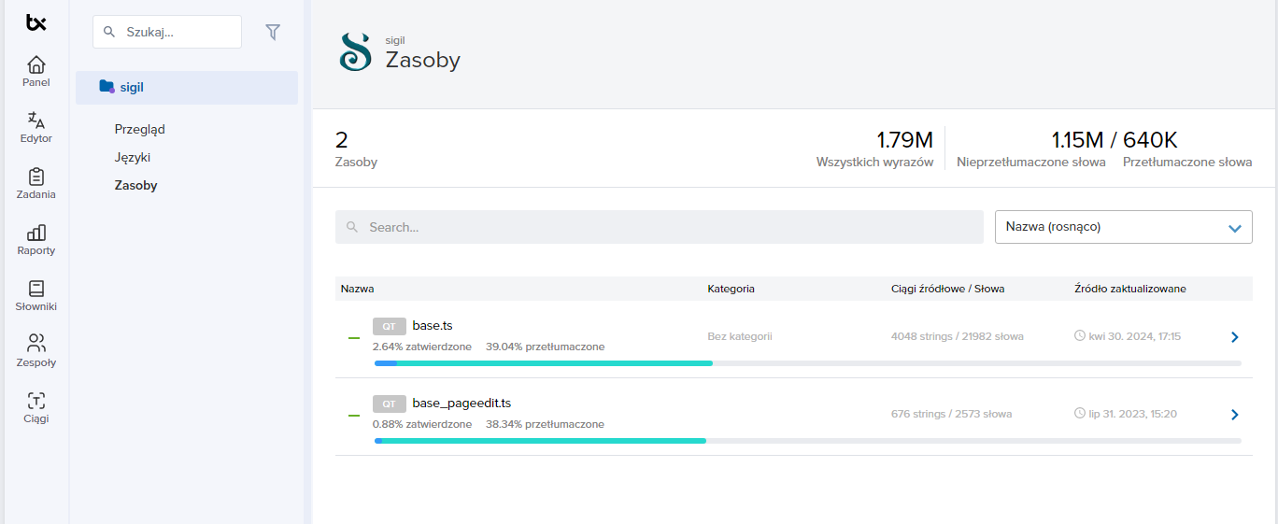Go to Zadania clipboard icon
The image size is (1278, 524).
pyautogui.click(x=36, y=177)
